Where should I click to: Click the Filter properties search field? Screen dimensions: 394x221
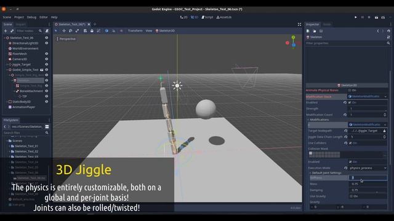coord(345,43)
